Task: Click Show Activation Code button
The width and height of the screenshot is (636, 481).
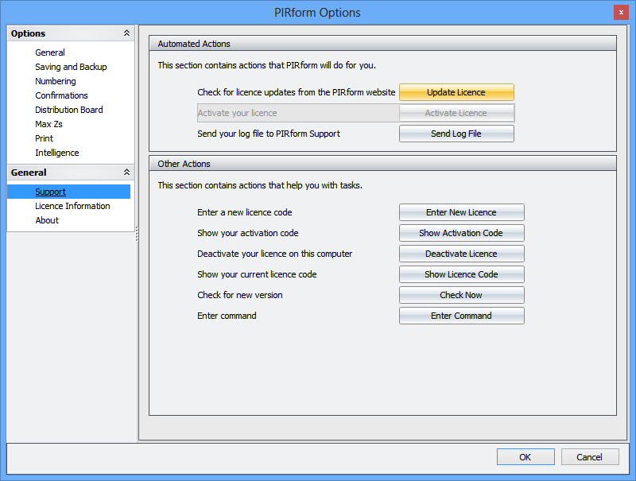Action: [x=461, y=233]
